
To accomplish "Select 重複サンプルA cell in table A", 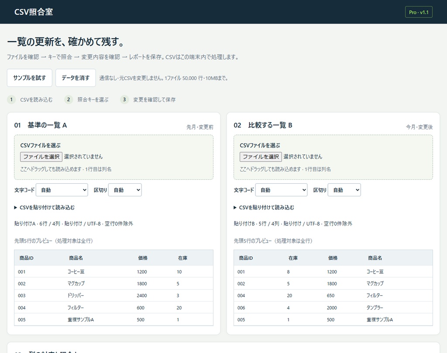I will [81, 320].
